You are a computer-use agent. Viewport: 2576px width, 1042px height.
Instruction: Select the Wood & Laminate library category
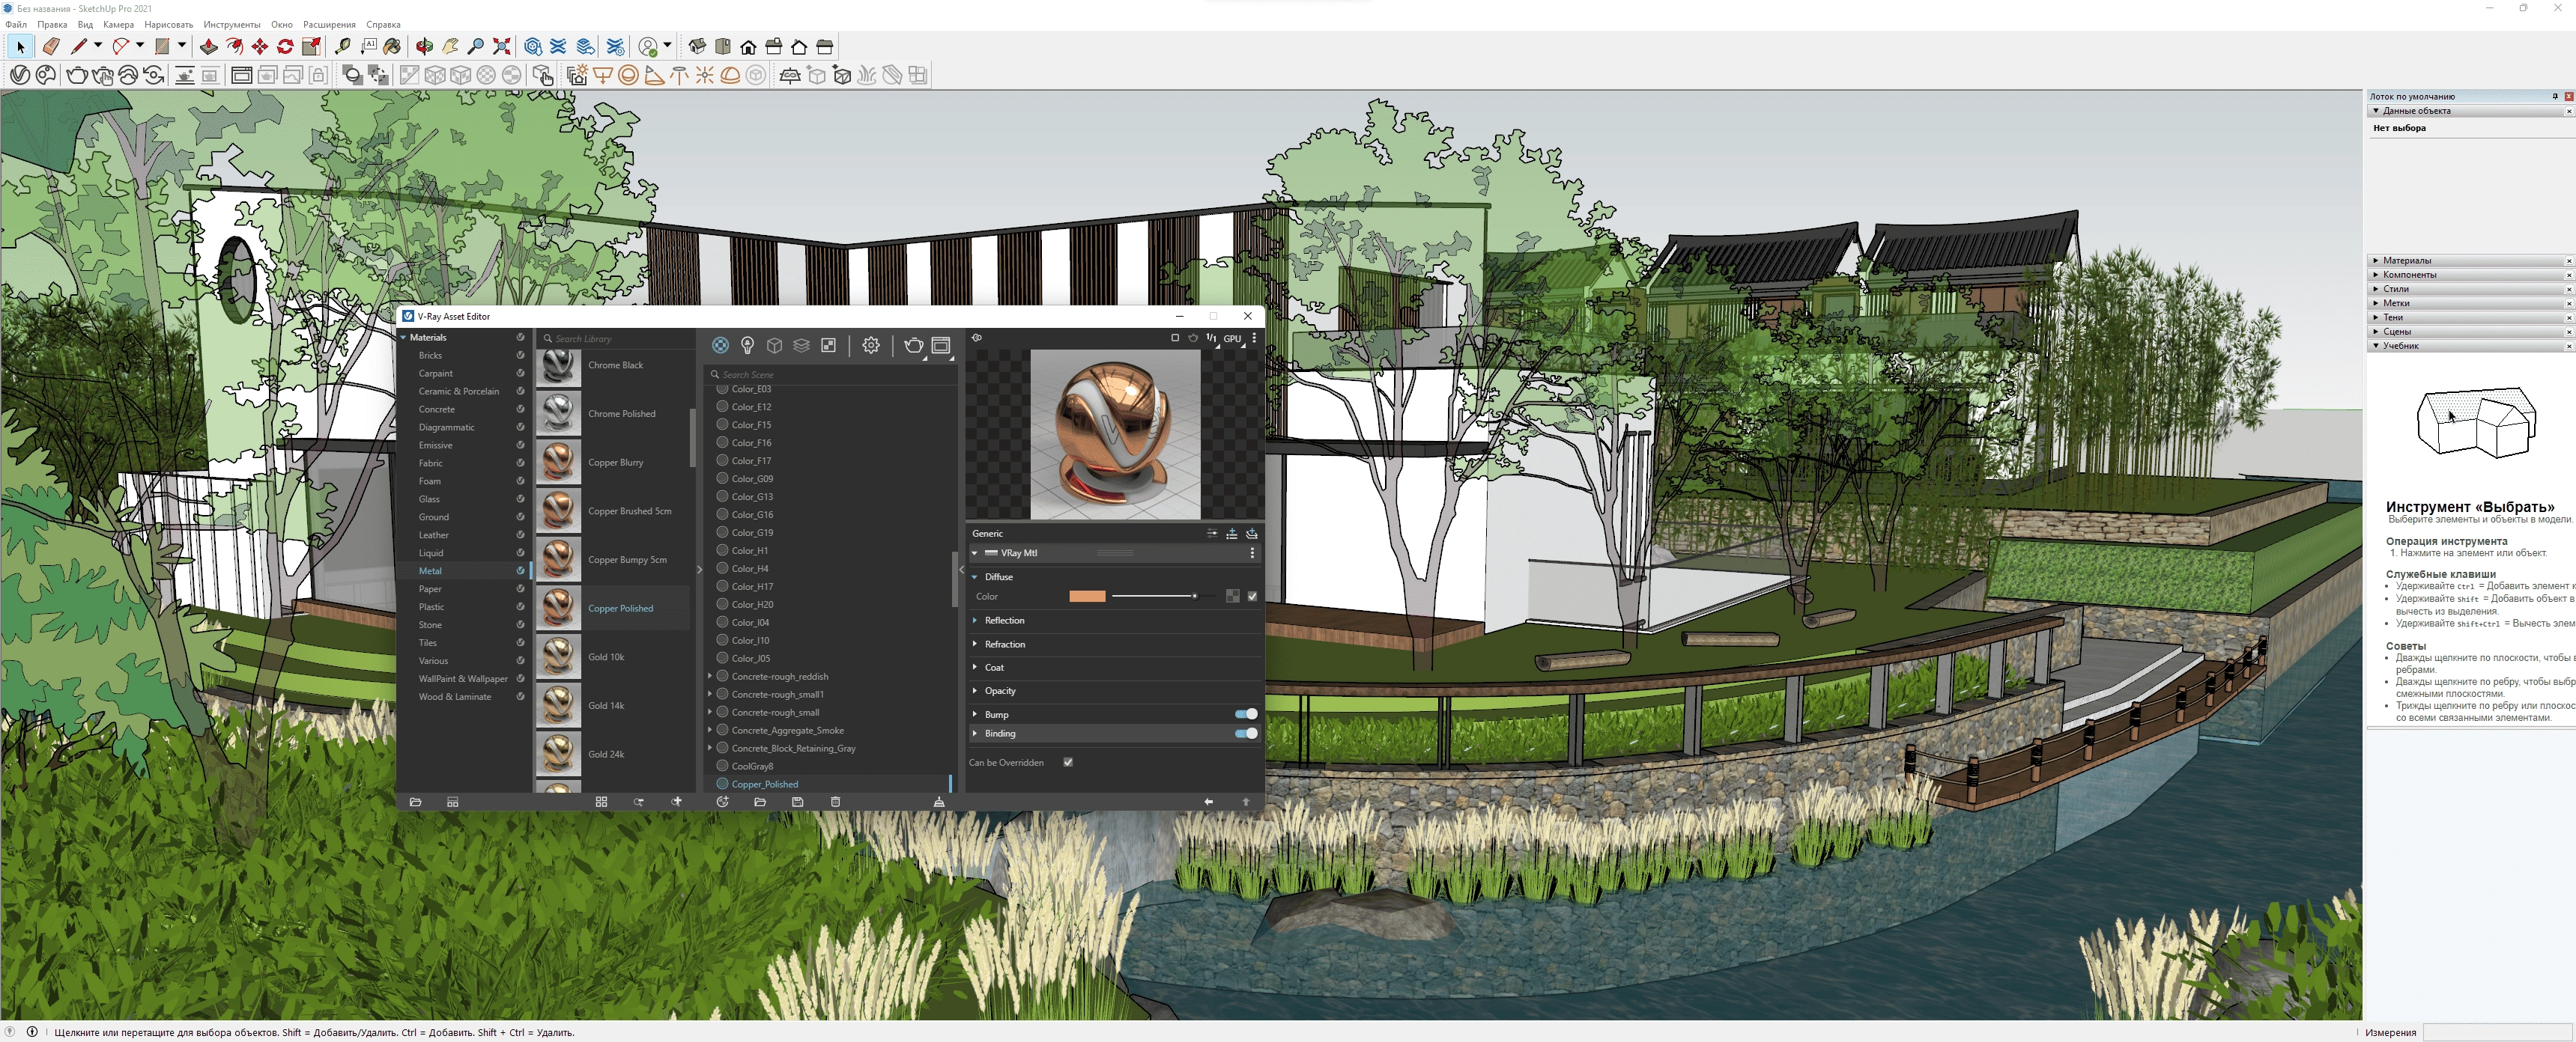coord(455,698)
